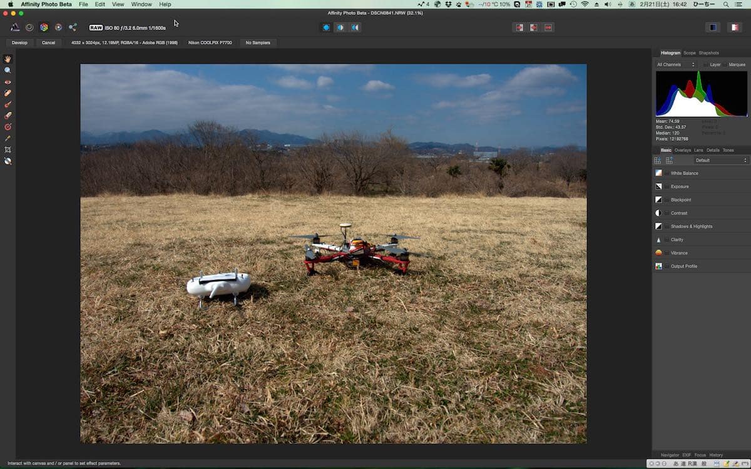Enable split before/after view icon
751x469 pixels.
pyautogui.click(x=340, y=28)
